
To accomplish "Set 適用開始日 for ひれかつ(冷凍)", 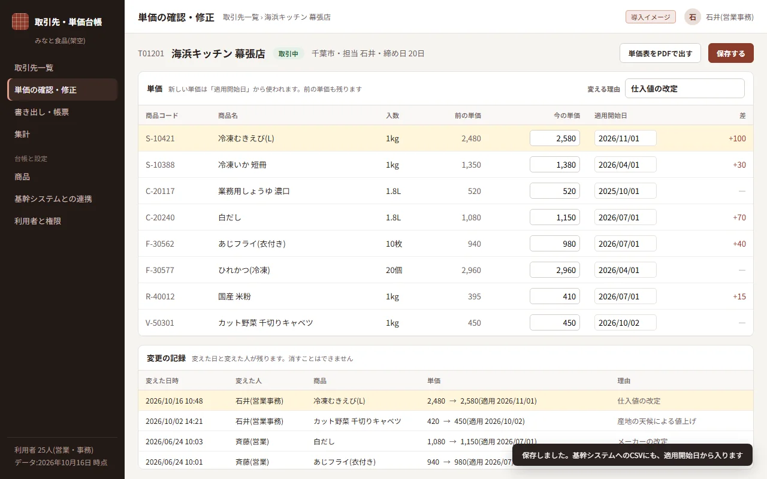I will pos(626,270).
